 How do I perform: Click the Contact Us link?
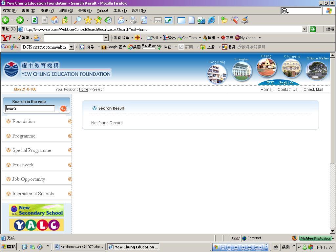(x=287, y=90)
